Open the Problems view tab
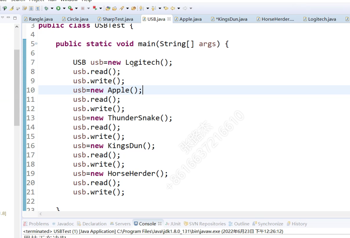The image size is (350, 238). [36, 224]
